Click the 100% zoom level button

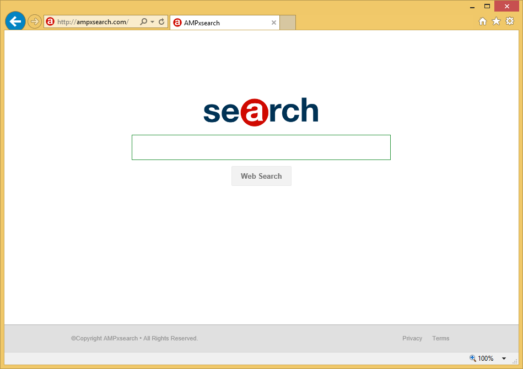coord(481,359)
